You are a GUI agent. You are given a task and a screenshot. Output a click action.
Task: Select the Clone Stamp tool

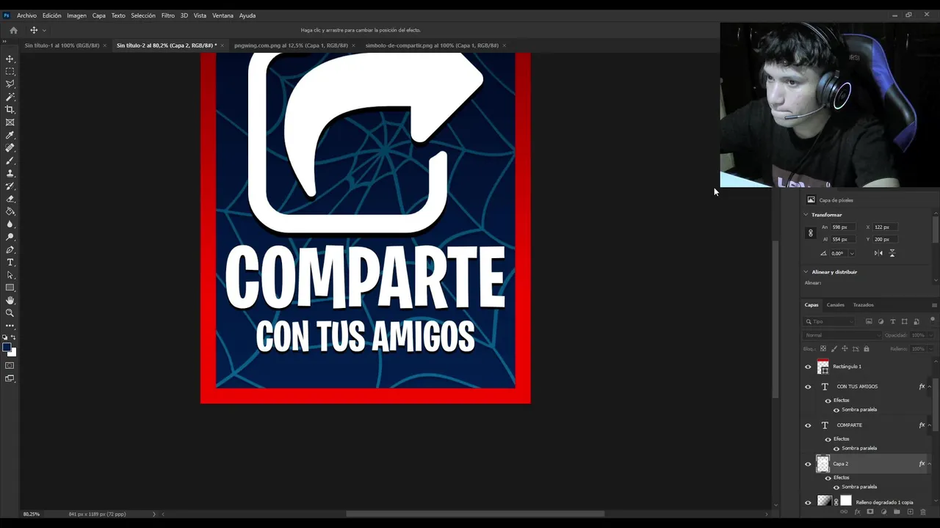coord(10,173)
